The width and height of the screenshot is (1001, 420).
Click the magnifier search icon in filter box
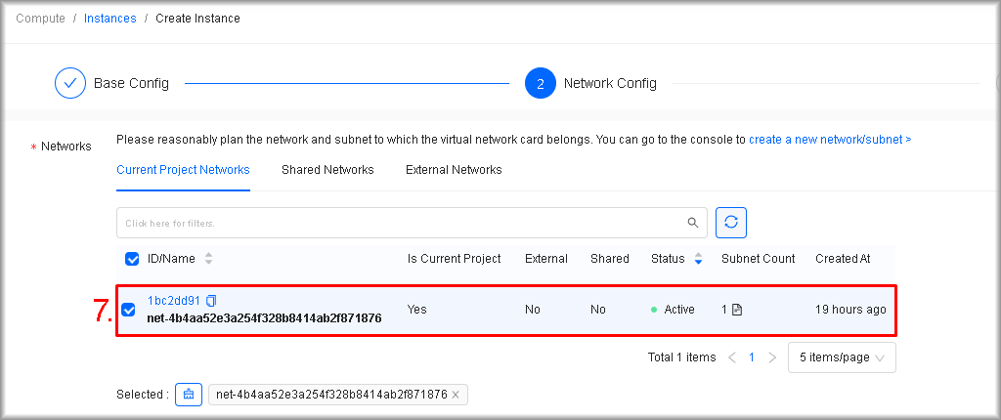click(x=692, y=223)
